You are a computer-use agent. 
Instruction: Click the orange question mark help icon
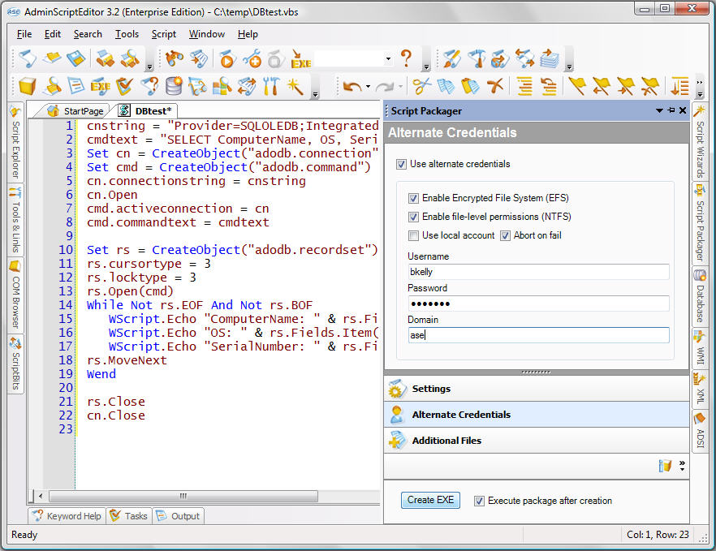pos(406,59)
